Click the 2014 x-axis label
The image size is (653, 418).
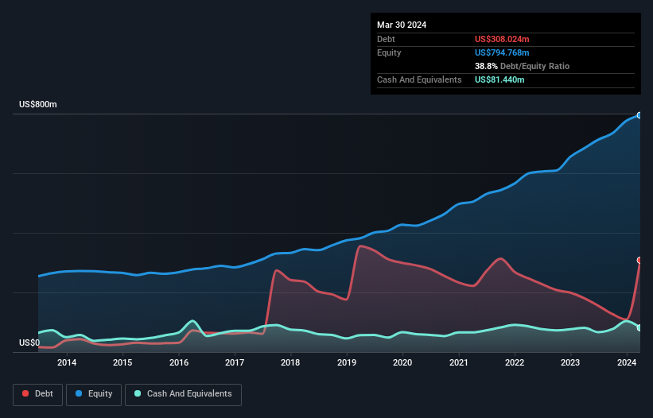click(x=67, y=362)
